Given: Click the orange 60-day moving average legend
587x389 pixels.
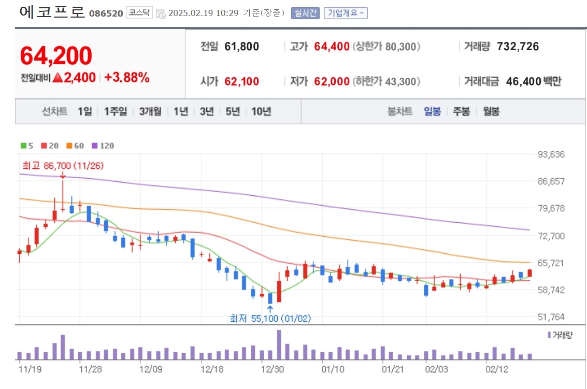Looking at the screenshot, I should coord(75,146).
